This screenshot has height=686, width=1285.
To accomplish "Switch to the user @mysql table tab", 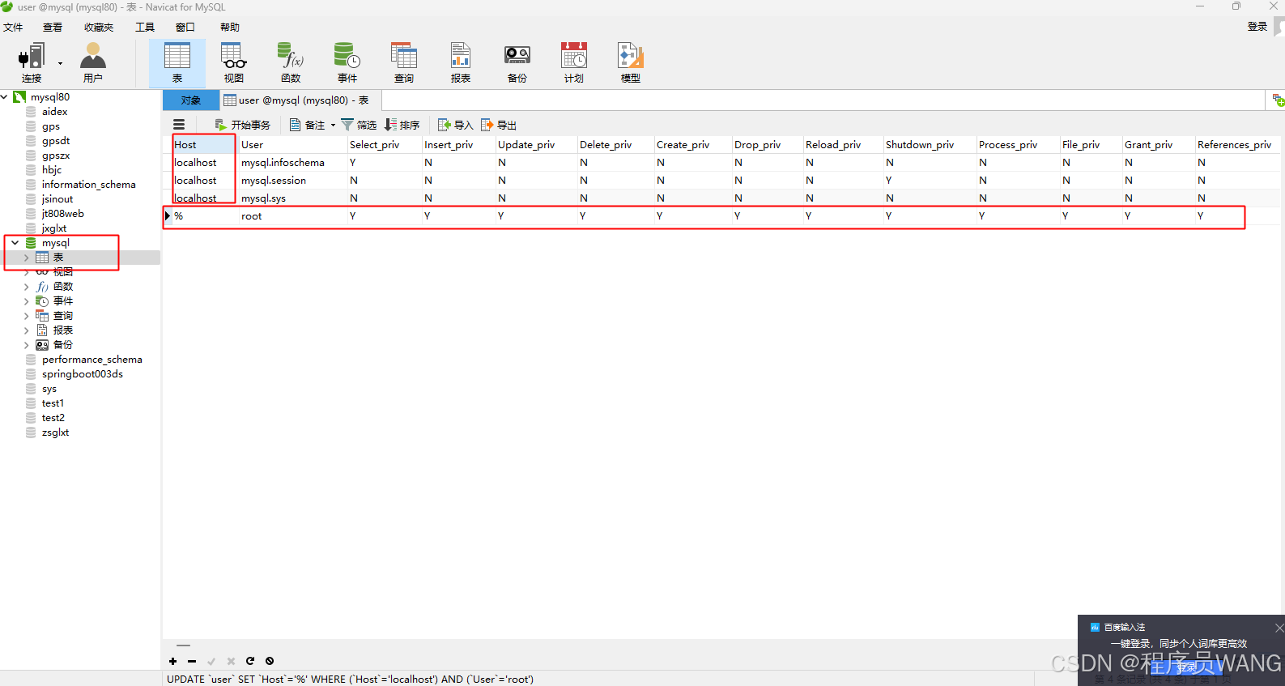I will coord(300,100).
